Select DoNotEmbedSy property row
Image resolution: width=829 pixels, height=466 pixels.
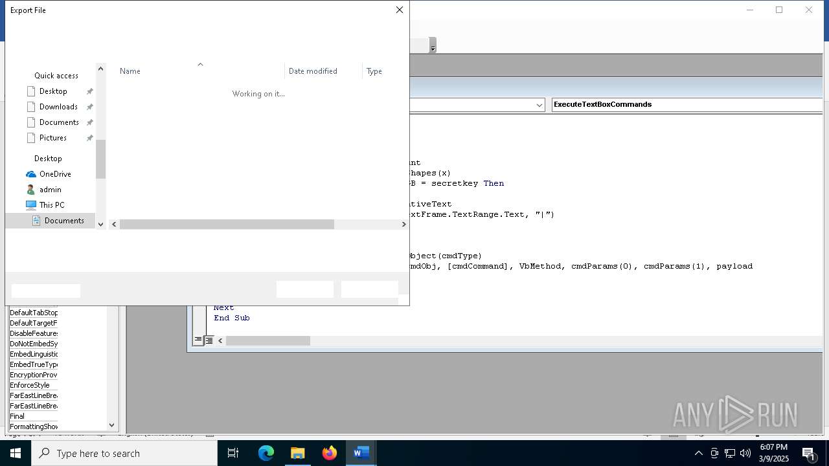pos(34,344)
